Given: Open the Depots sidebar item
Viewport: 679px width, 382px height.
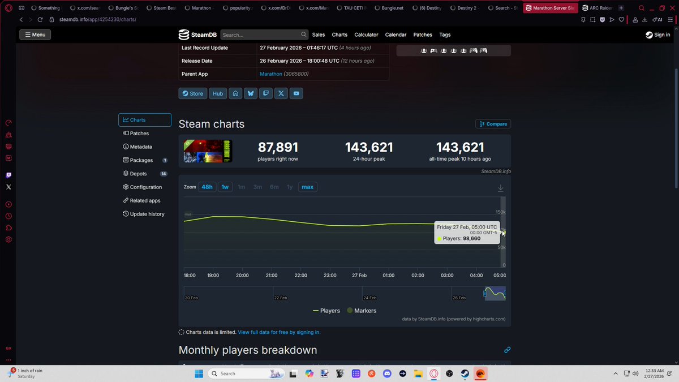Looking at the screenshot, I should click(x=145, y=174).
